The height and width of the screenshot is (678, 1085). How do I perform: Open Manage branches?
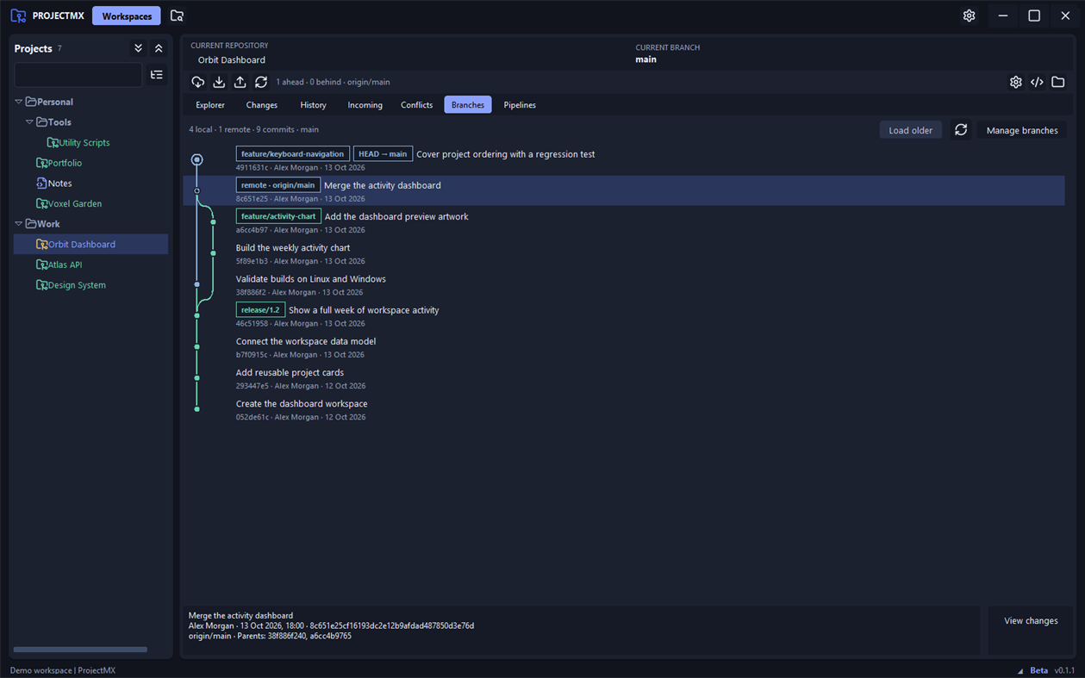click(1022, 130)
